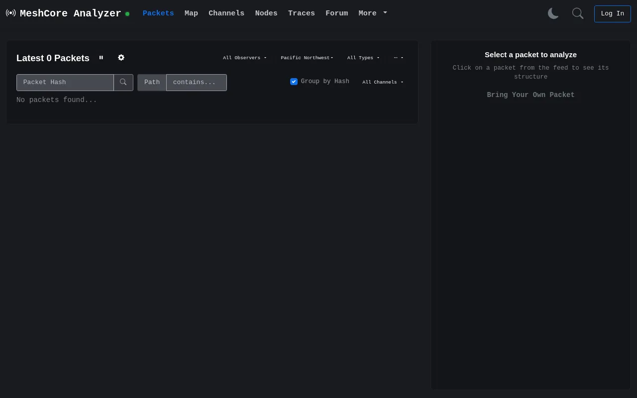Screen dimensions: 637x398
Task: Click the Path filter label
Action: (x=152, y=83)
